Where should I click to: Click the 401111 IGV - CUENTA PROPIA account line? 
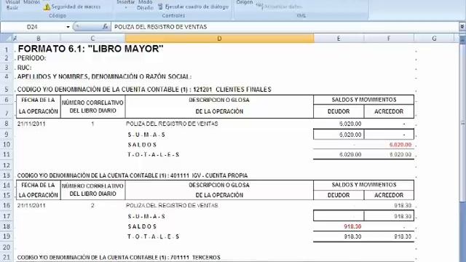tap(133, 175)
